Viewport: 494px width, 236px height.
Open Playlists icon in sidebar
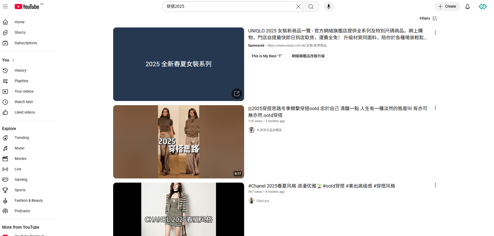(x=5, y=81)
